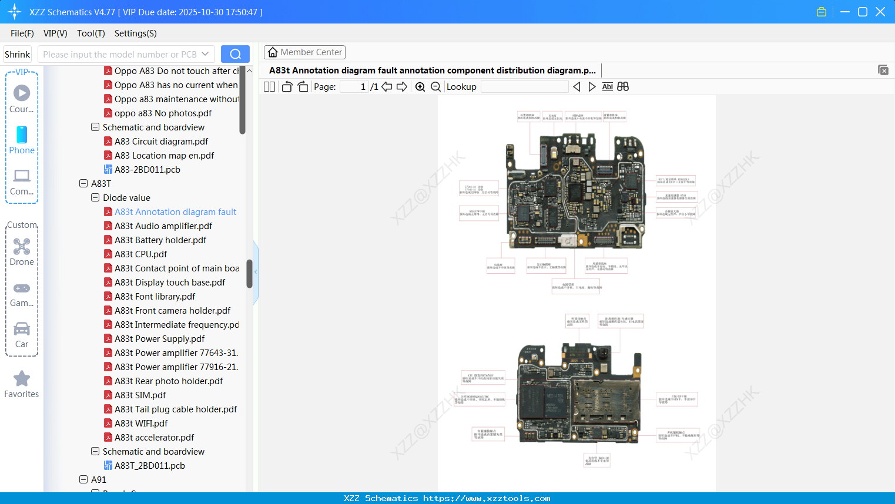Rotate the page clockwise
895x504 pixels.
click(x=303, y=86)
